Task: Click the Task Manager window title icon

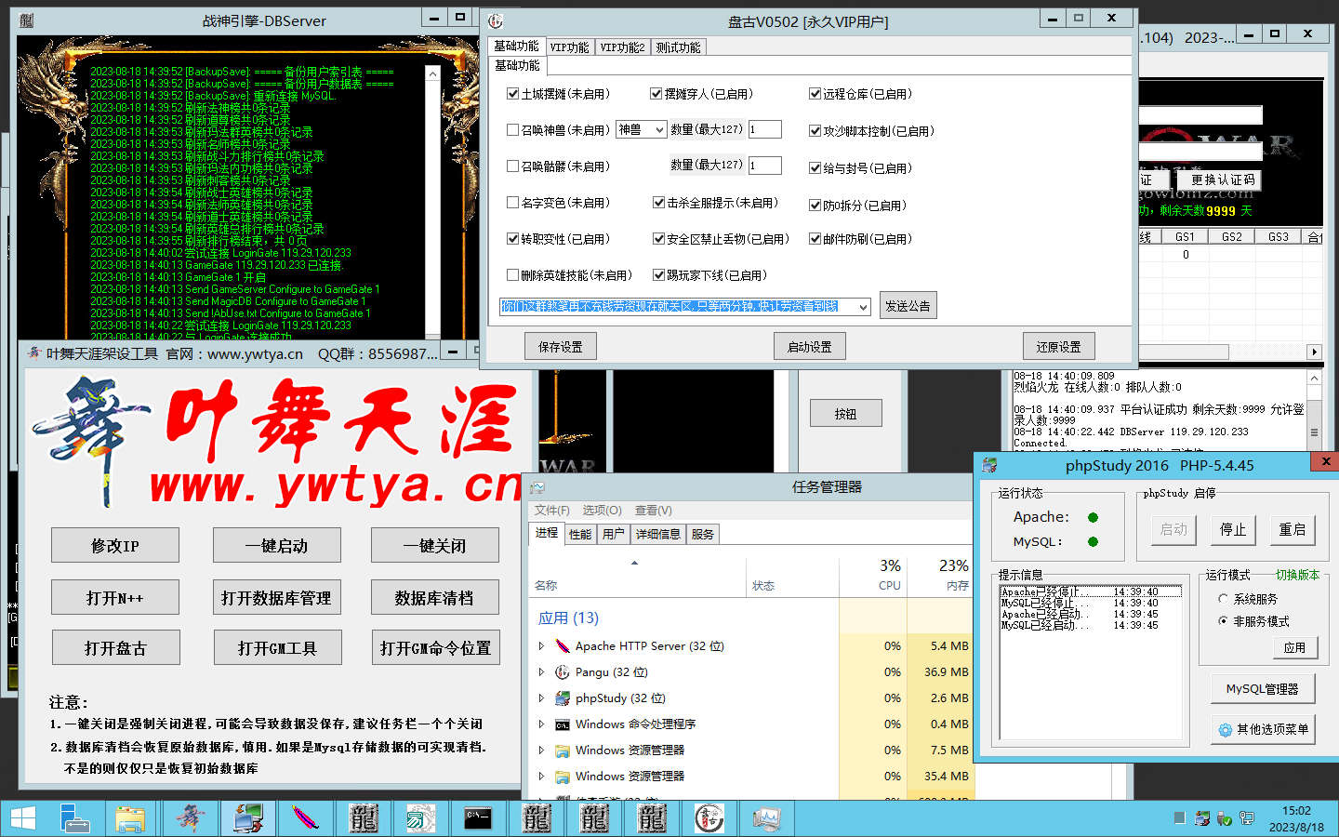Action: coord(537,487)
